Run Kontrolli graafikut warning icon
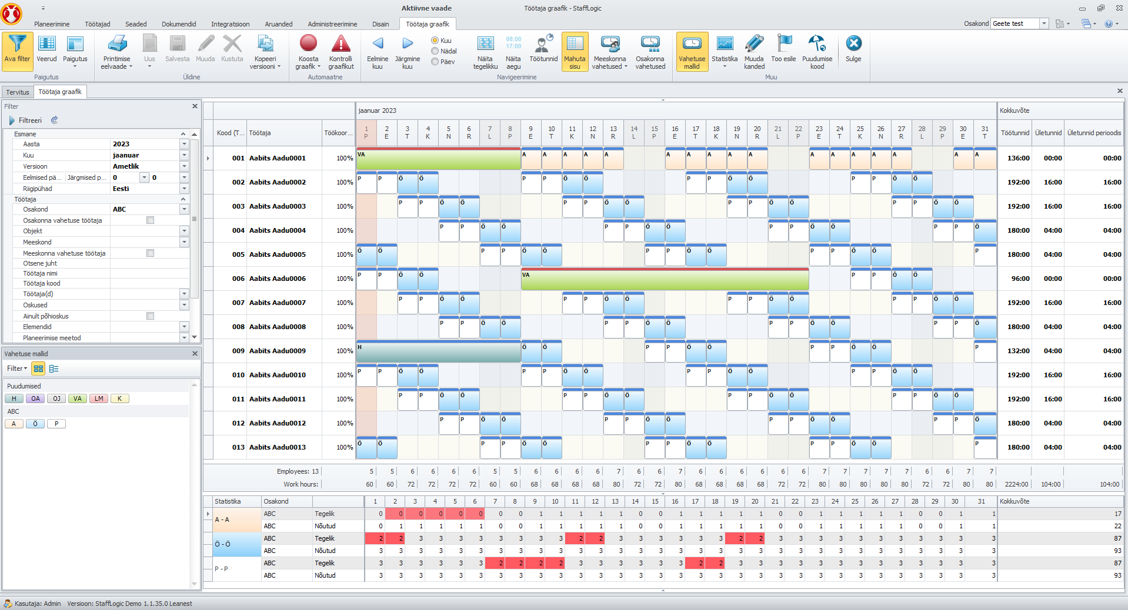 (341, 43)
